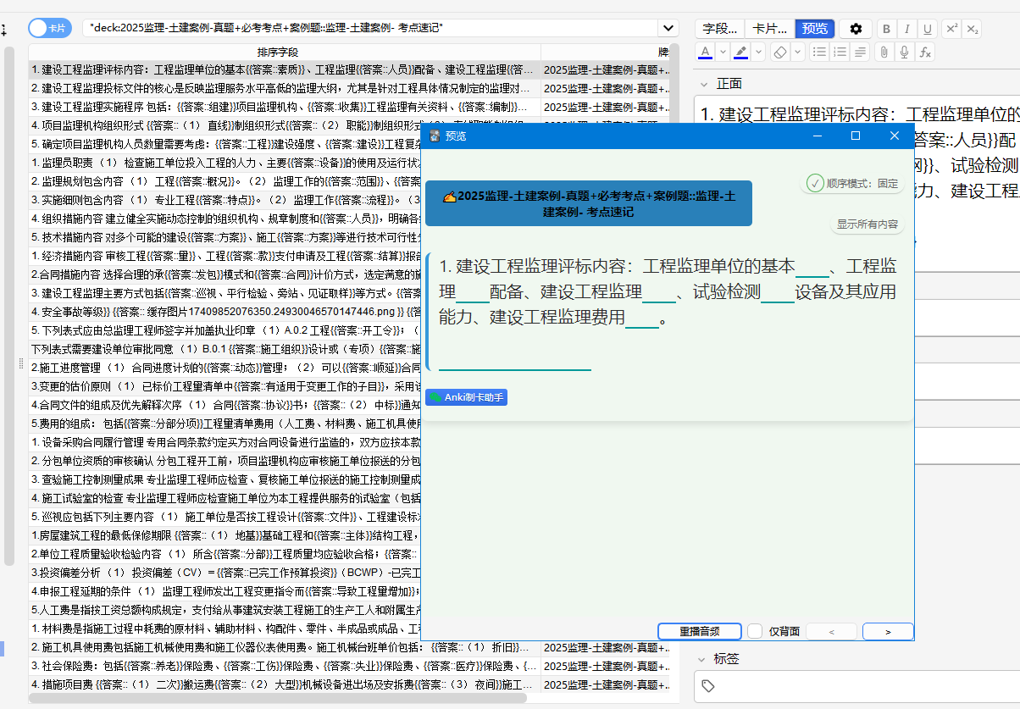This screenshot has width=1020, height=709.
Task: Click the preview deck title banner
Action: (588, 203)
